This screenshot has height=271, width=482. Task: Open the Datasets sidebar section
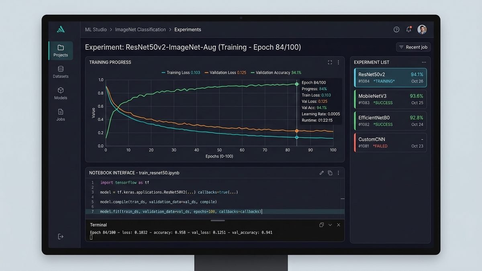coord(61,72)
